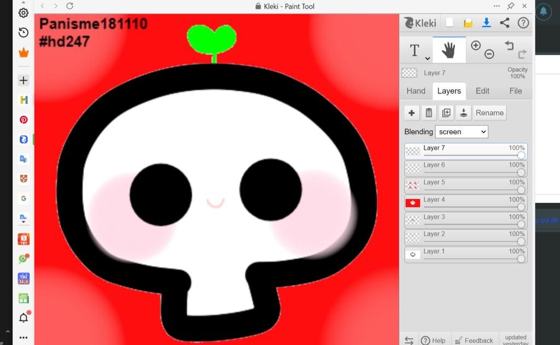Create a new image with the blank page icon
Viewport: 560px width, 345px height.
coord(450,22)
